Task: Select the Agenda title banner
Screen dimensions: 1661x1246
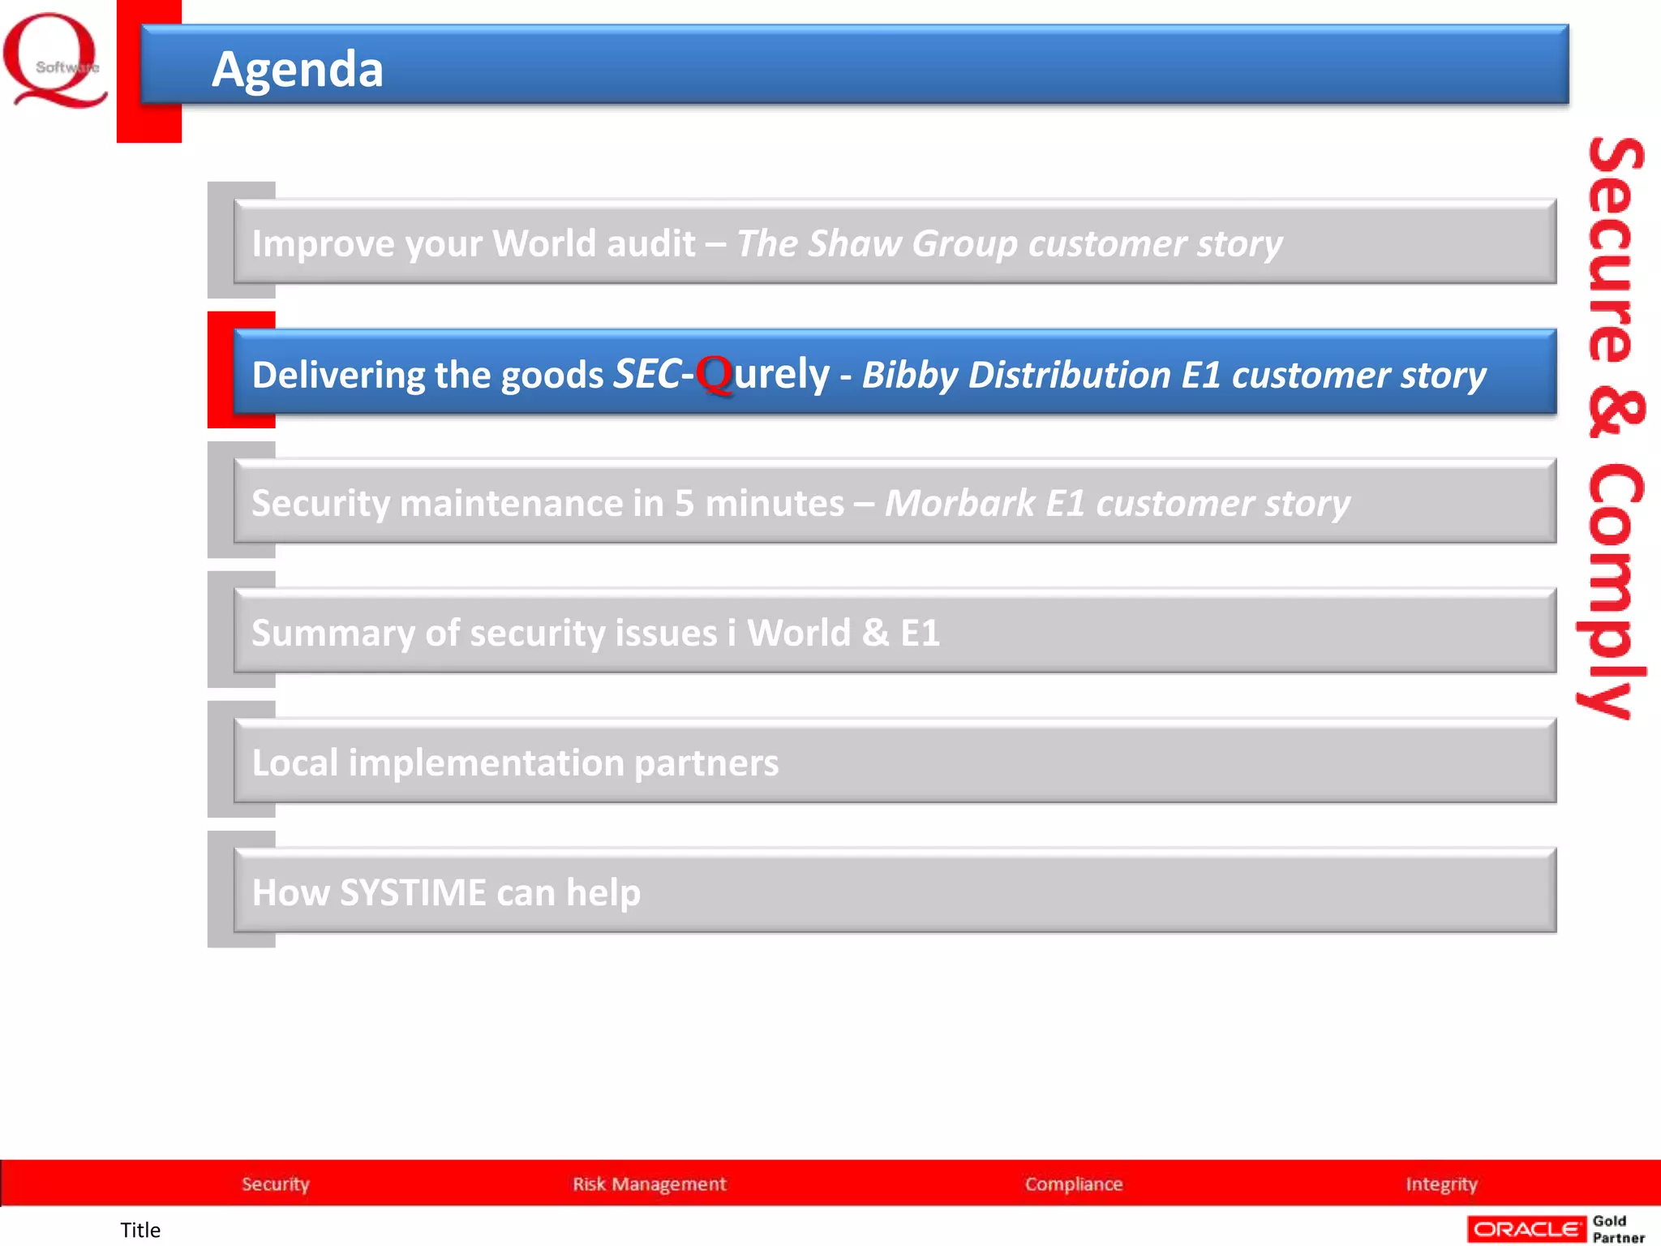Action: click(x=855, y=66)
